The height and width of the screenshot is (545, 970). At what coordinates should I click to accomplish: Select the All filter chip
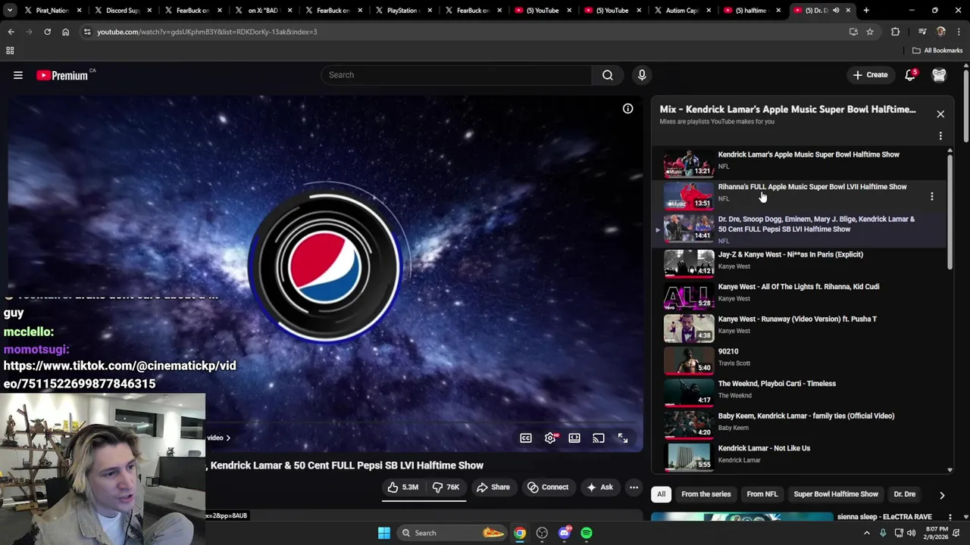point(661,494)
